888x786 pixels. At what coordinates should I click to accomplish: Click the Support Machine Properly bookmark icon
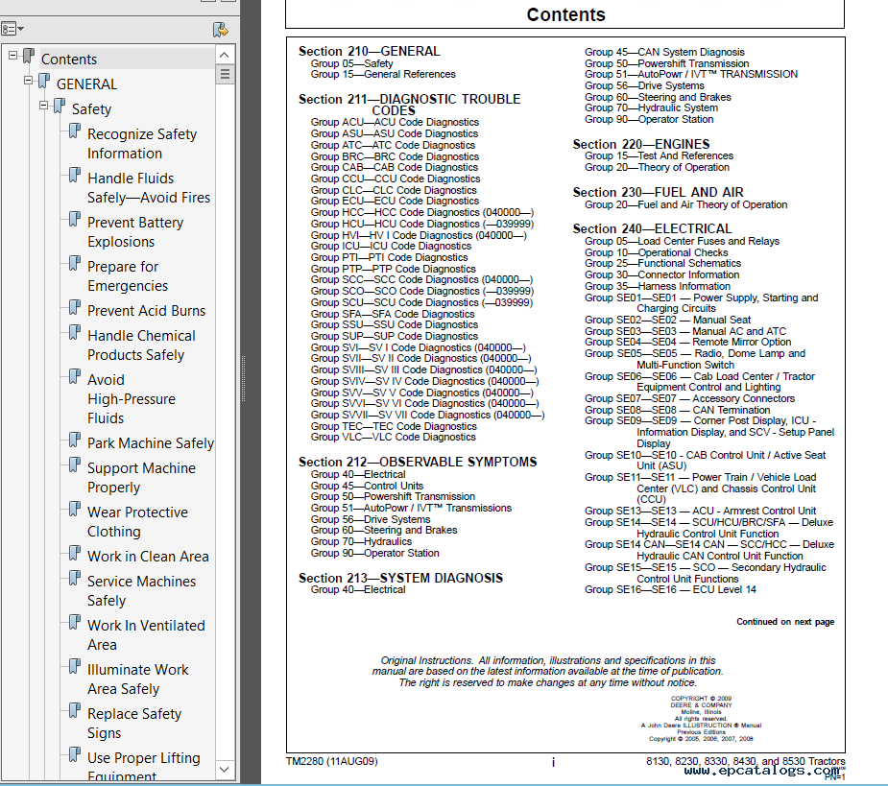point(75,464)
